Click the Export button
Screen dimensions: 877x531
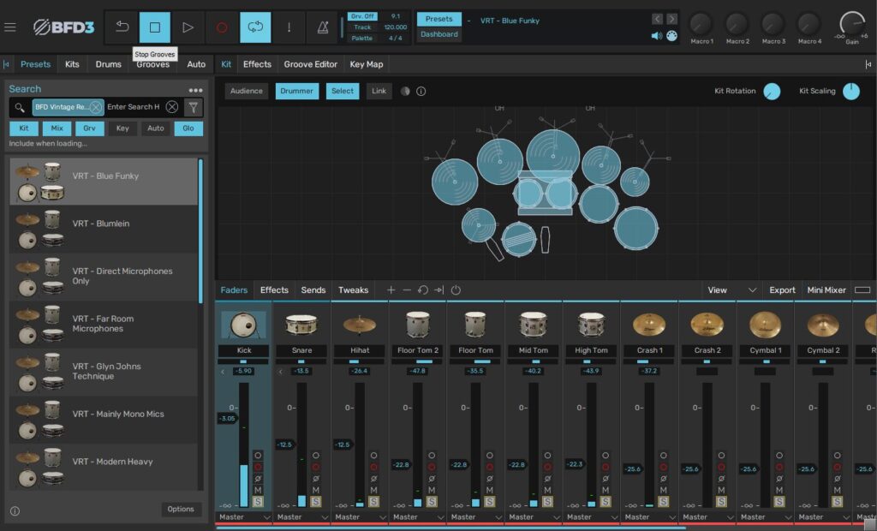tap(782, 290)
